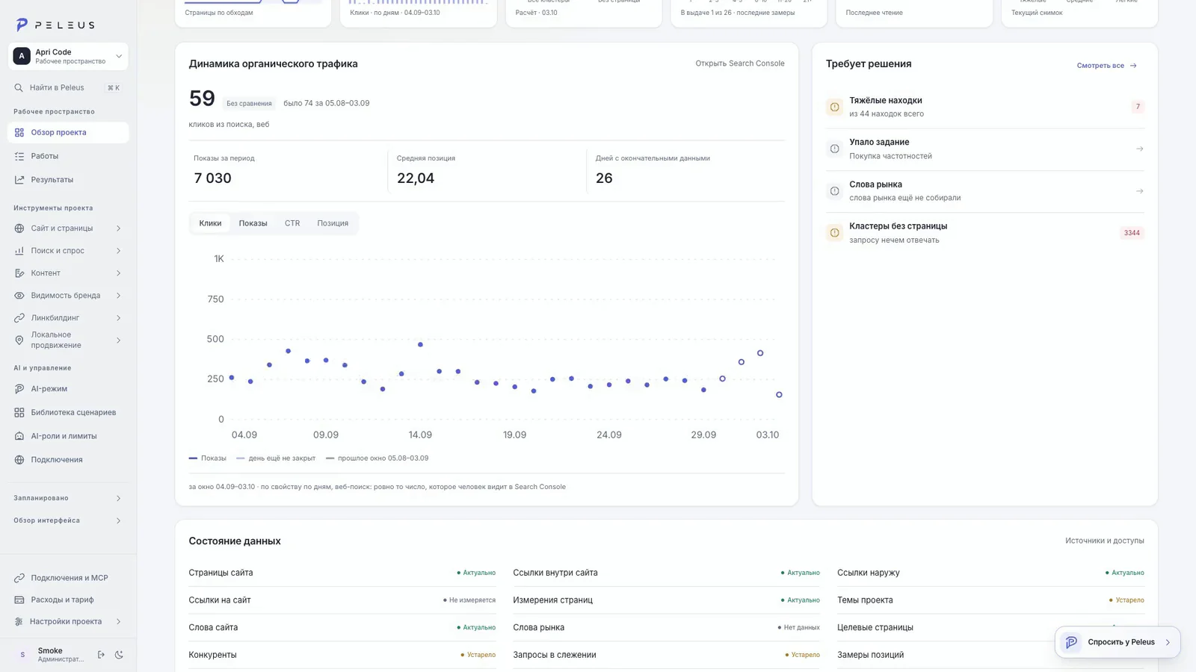Click the Результаты chart icon

[19, 180]
